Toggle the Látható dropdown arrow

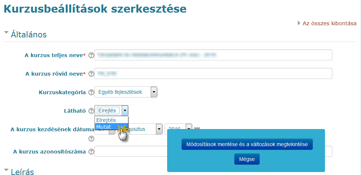pos(125,110)
